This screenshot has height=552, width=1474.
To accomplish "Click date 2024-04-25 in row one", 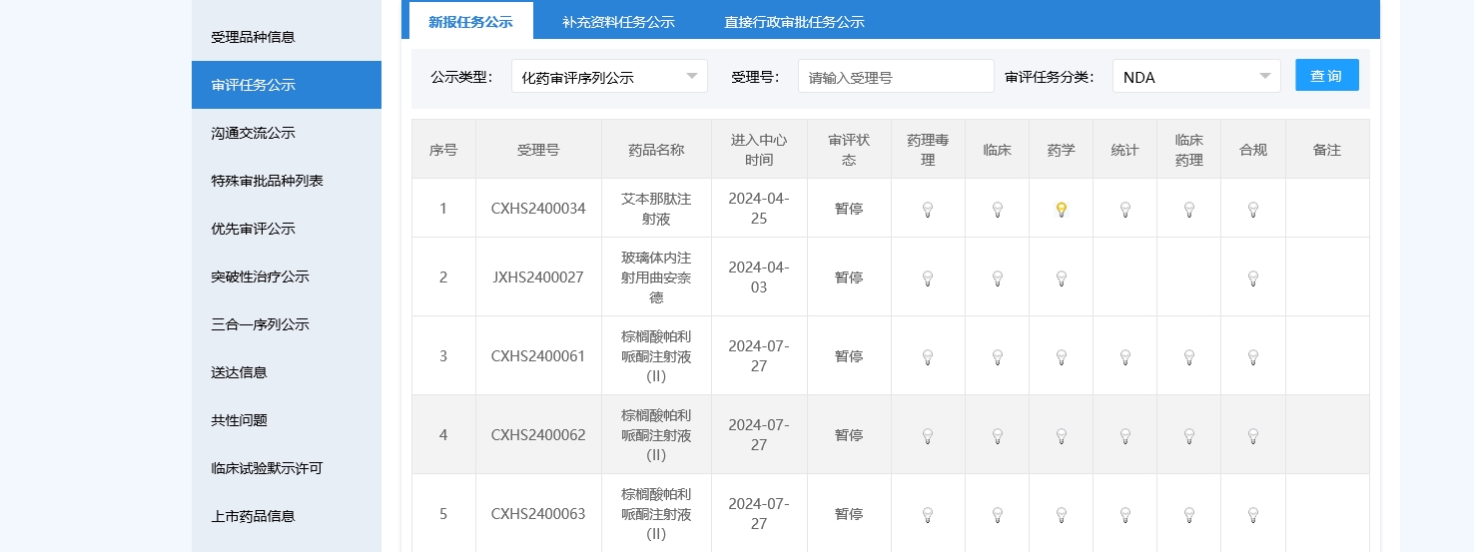I will tap(759, 209).
